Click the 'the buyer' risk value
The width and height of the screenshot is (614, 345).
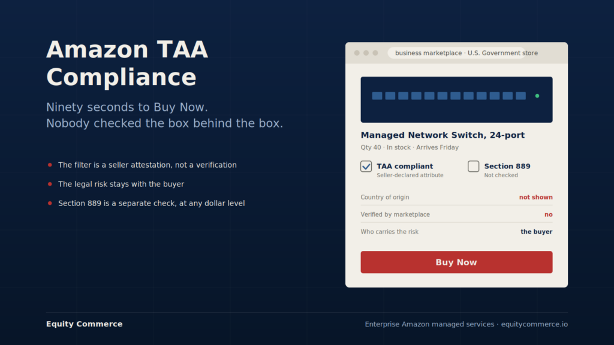click(x=537, y=232)
